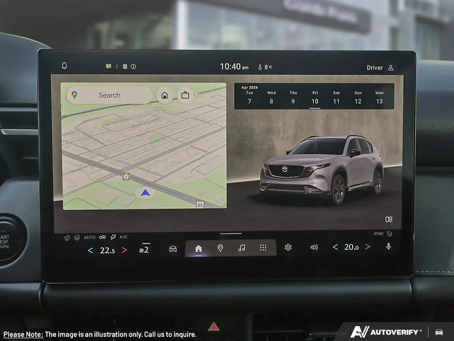Toggle AUTO climate mode

(x=89, y=237)
